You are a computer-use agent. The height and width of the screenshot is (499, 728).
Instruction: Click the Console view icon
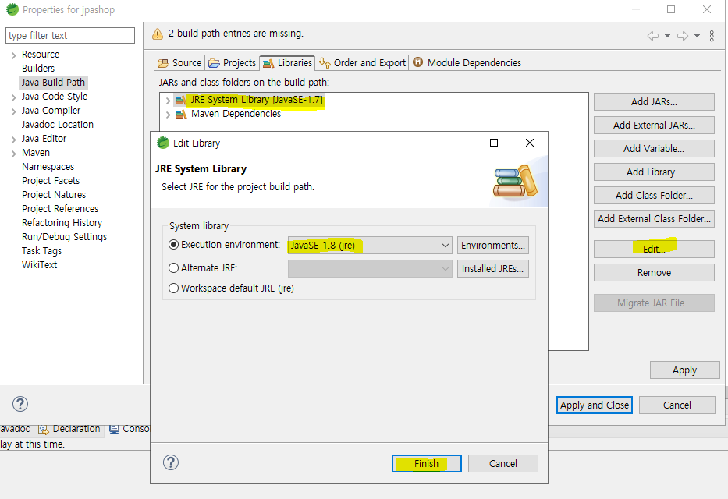click(x=114, y=429)
